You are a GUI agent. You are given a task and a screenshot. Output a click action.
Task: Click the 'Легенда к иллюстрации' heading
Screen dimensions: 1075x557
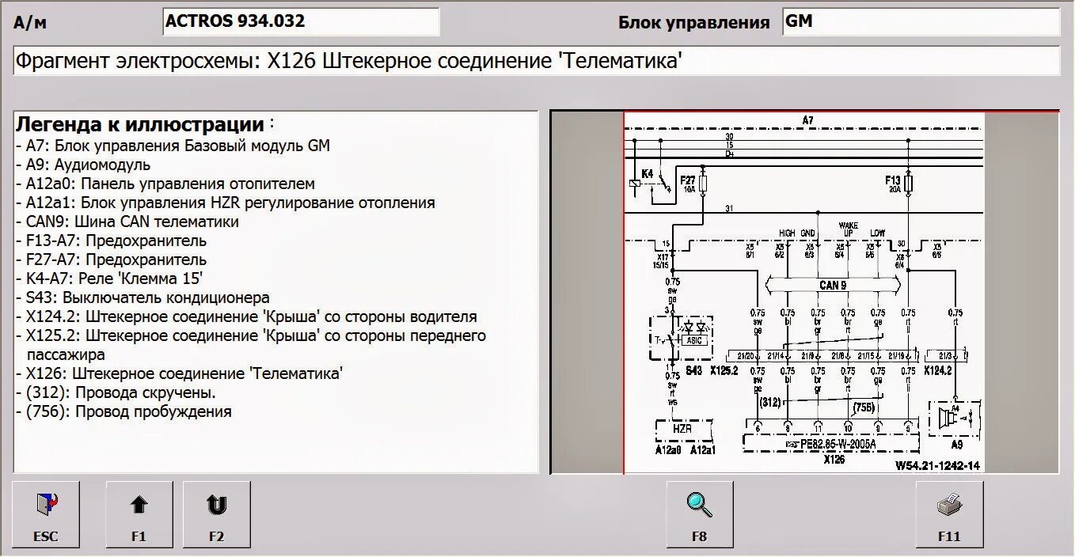[140, 125]
